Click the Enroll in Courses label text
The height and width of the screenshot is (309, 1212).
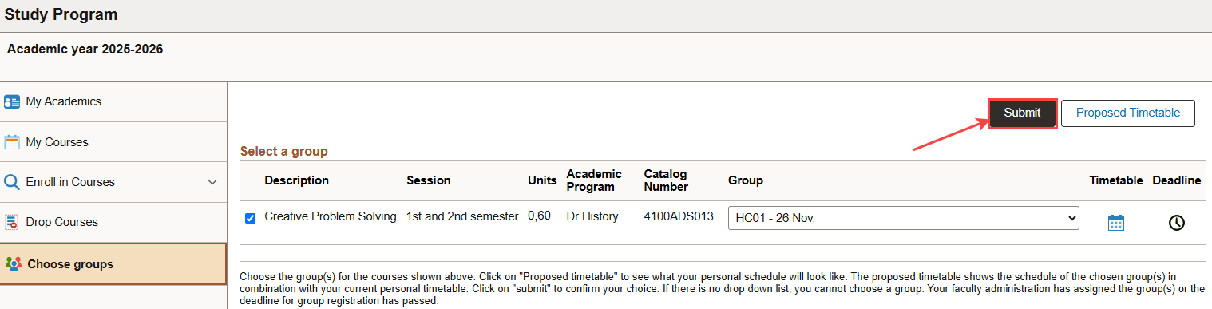point(70,182)
